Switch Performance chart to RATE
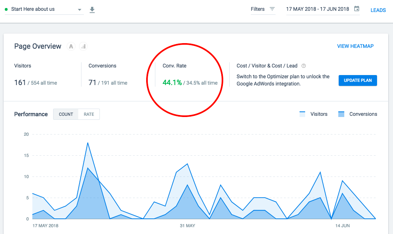Screen dimensions: 393x234 (x=89, y=114)
